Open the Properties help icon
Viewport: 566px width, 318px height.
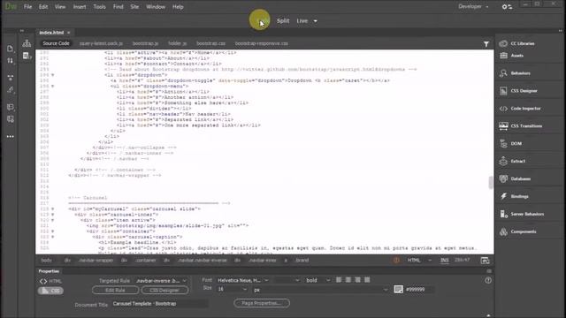[488, 280]
